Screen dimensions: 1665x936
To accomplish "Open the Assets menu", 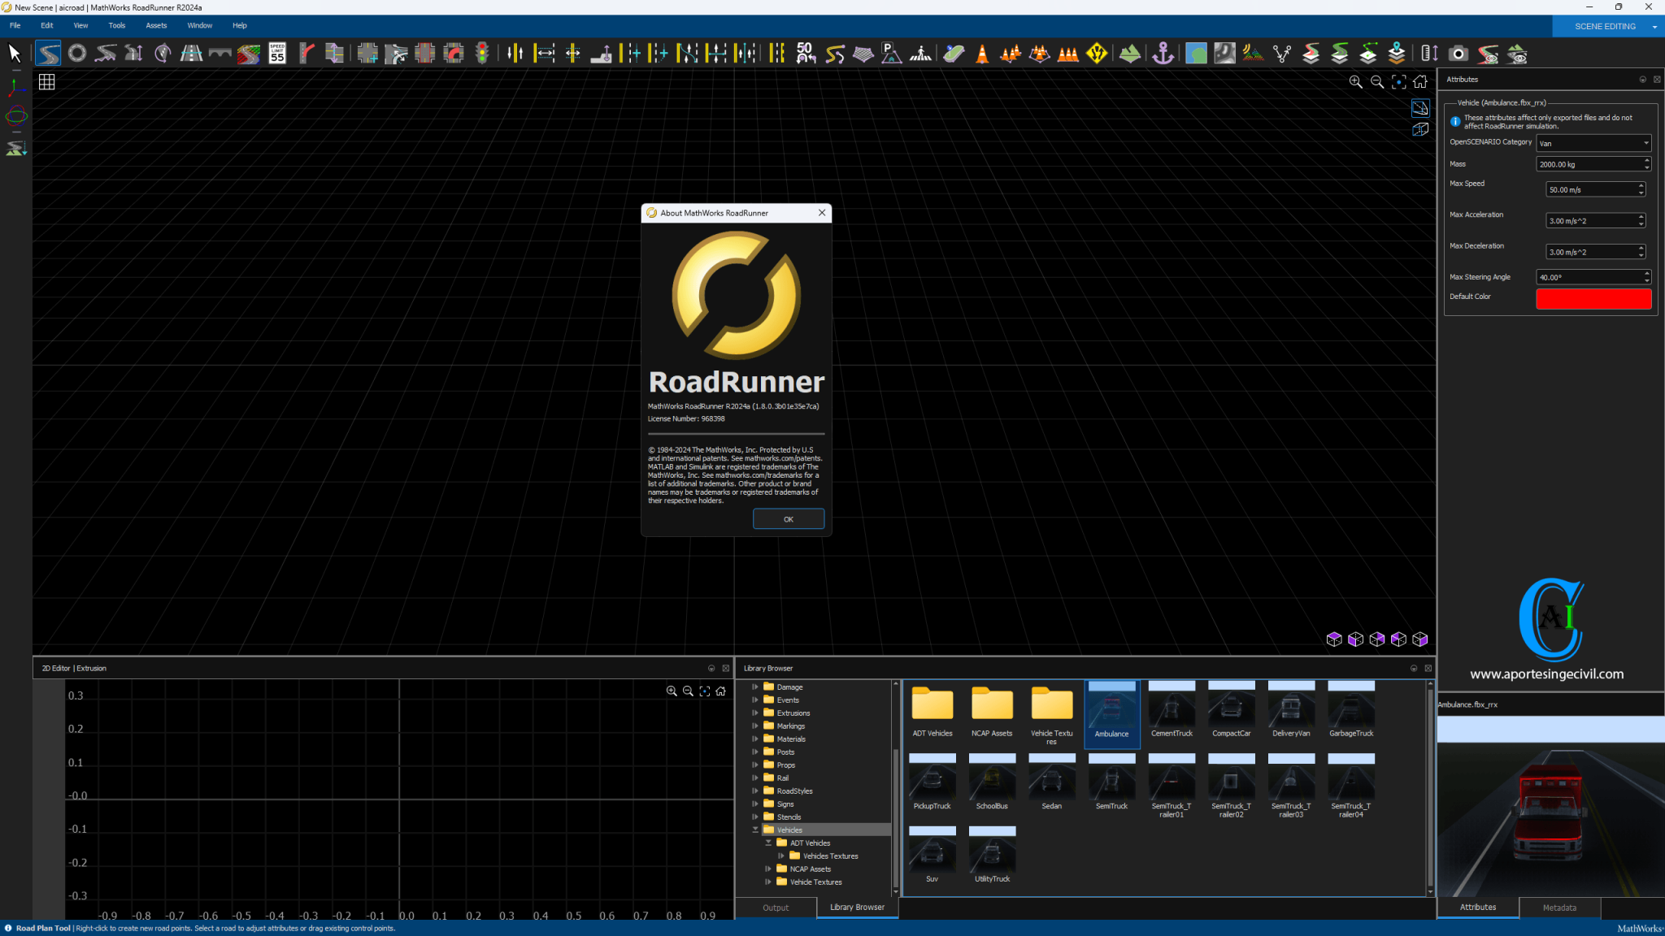I will 156,25.
